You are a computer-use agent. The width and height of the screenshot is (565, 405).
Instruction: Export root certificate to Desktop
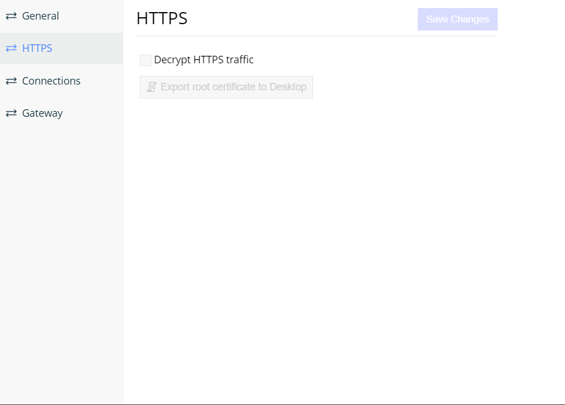226,87
